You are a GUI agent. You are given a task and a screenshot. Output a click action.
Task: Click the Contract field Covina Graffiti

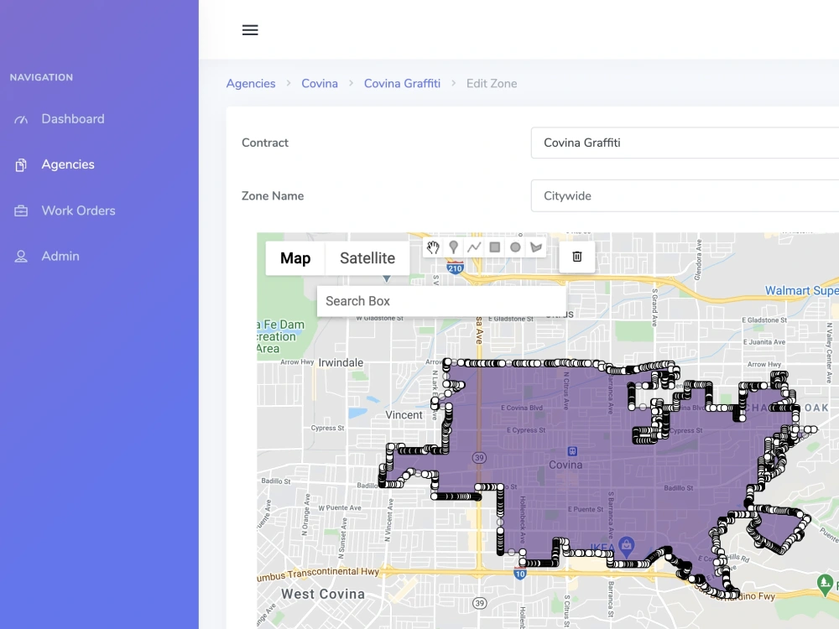click(685, 143)
